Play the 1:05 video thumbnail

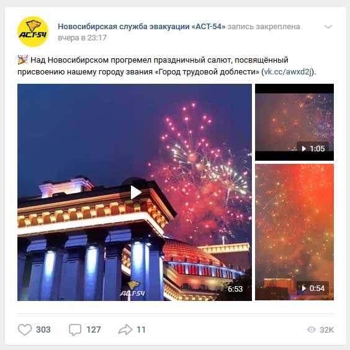pyautogui.click(x=294, y=122)
